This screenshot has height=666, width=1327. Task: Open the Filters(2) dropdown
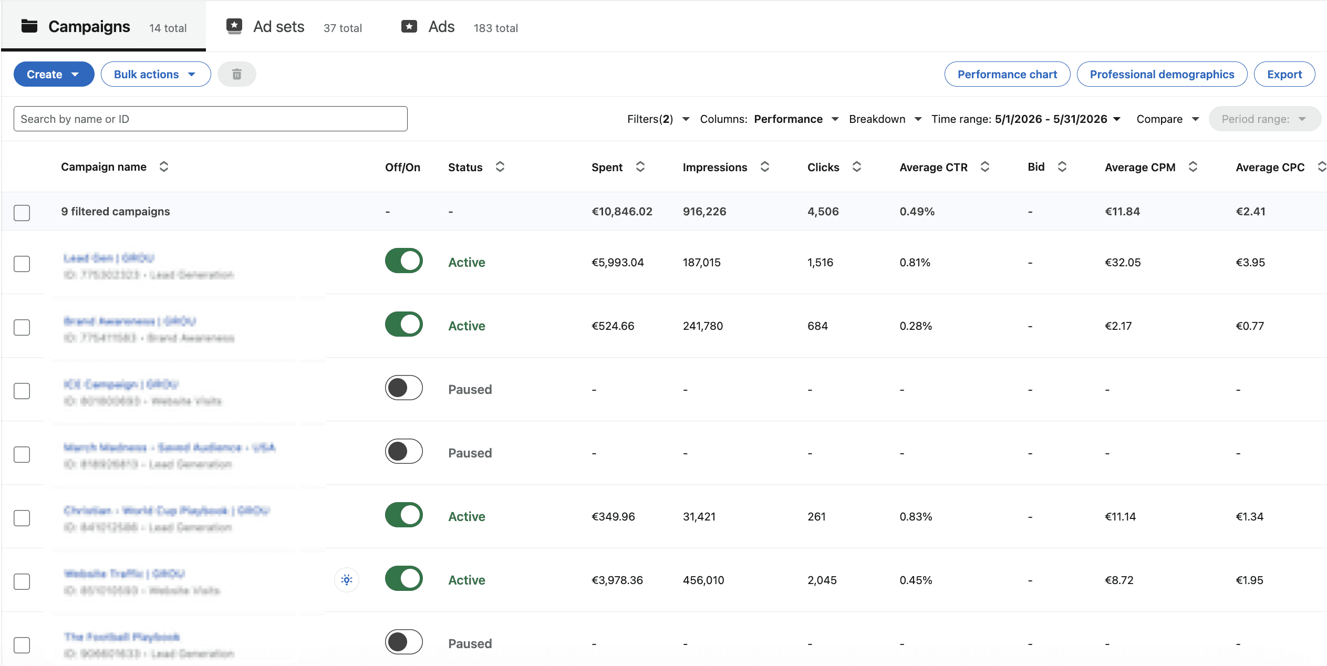coord(658,119)
